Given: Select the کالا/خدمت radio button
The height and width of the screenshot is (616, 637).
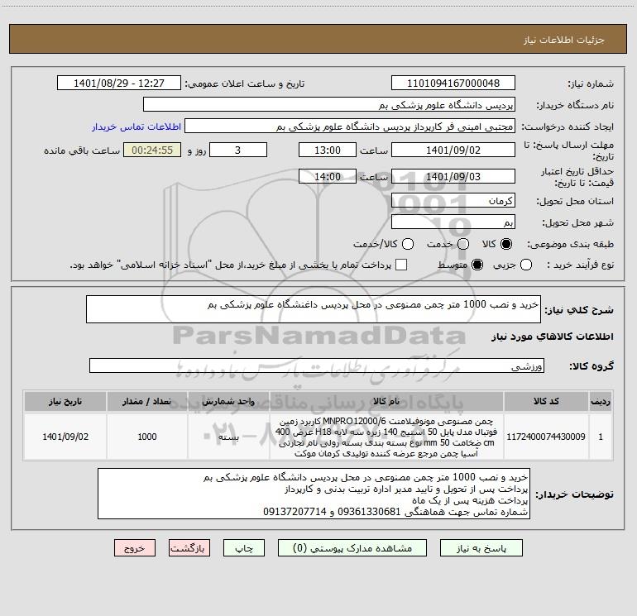Looking at the screenshot, I should click(408, 244).
